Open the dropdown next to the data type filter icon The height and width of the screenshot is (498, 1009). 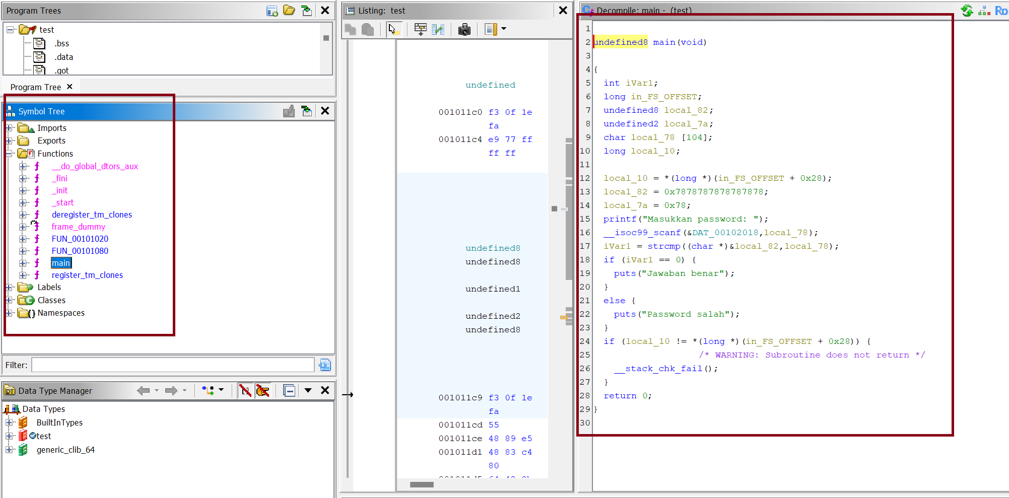click(221, 390)
